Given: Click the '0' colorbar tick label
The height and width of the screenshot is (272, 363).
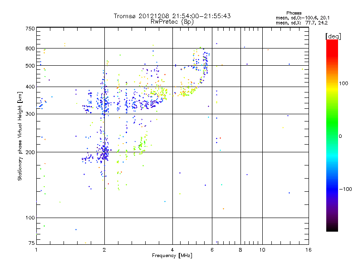Looking at the screenshot, I should pyautogui.click(x=340, y=136).
